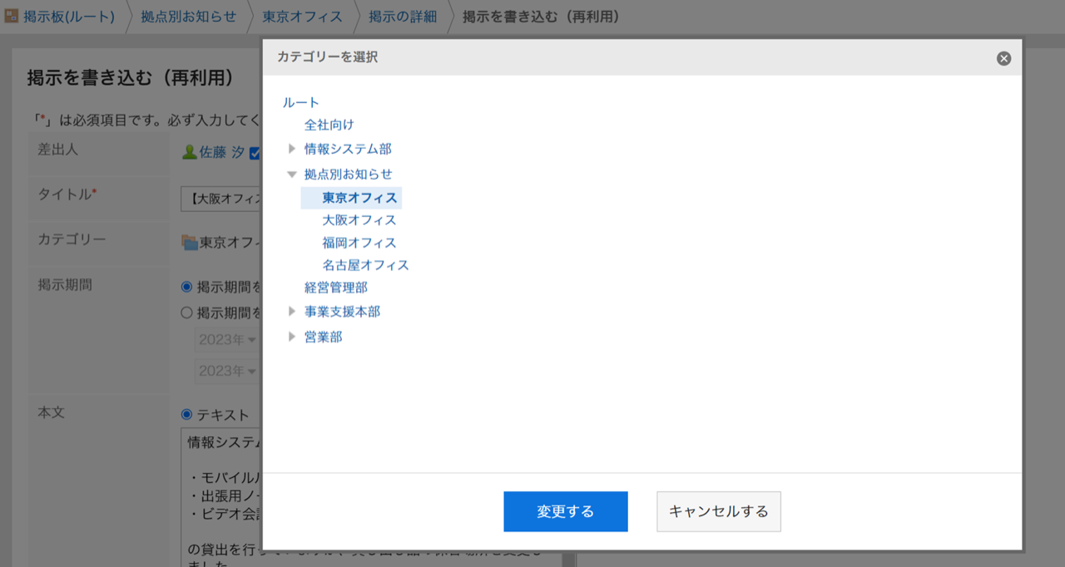The image size is (1065, 567).
Task: Select 経営管理部 category
Action: coord(336,288)
